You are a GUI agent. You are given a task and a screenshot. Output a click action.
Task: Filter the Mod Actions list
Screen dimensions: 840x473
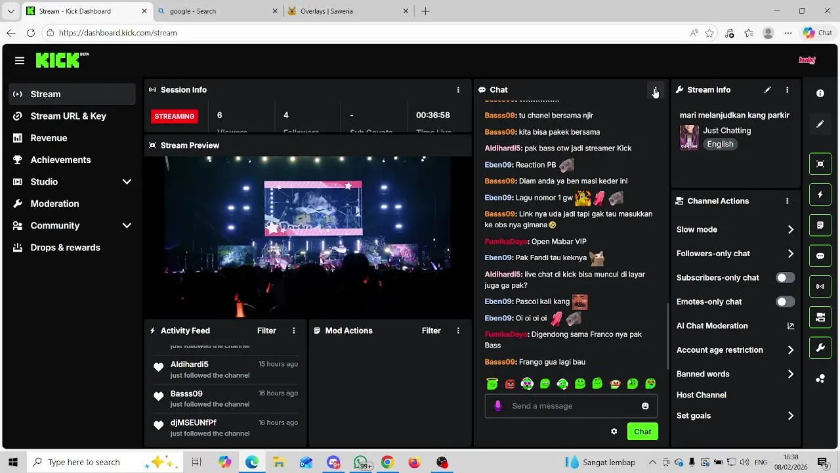pos(431,330)
